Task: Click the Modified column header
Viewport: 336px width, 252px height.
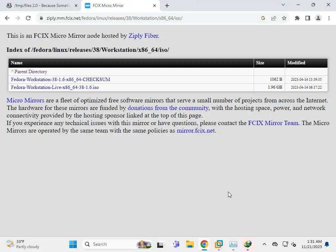Action: [x=306, y=63]
